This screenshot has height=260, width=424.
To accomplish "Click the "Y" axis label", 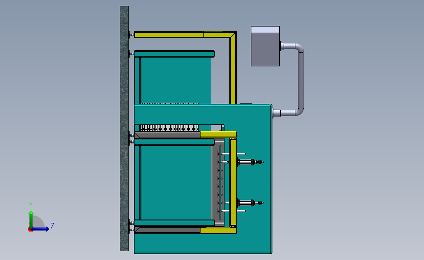I will [31, 205].
